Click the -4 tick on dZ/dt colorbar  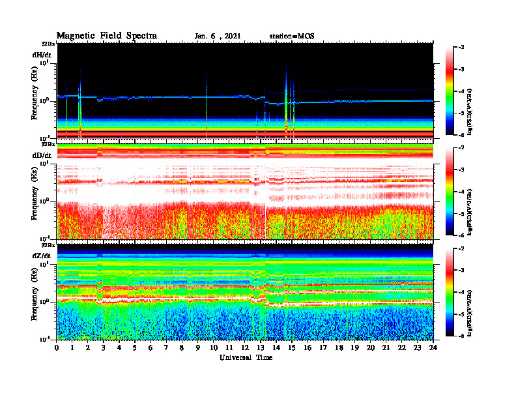[x=462, y=292]
